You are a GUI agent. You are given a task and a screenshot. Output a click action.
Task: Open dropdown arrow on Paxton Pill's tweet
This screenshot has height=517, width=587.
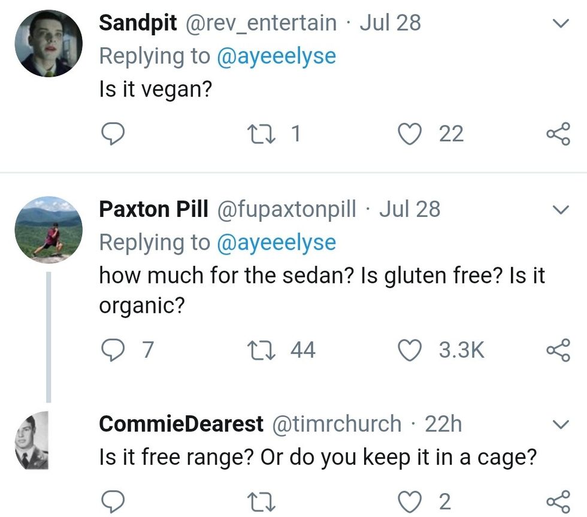[x=559, y=210]
